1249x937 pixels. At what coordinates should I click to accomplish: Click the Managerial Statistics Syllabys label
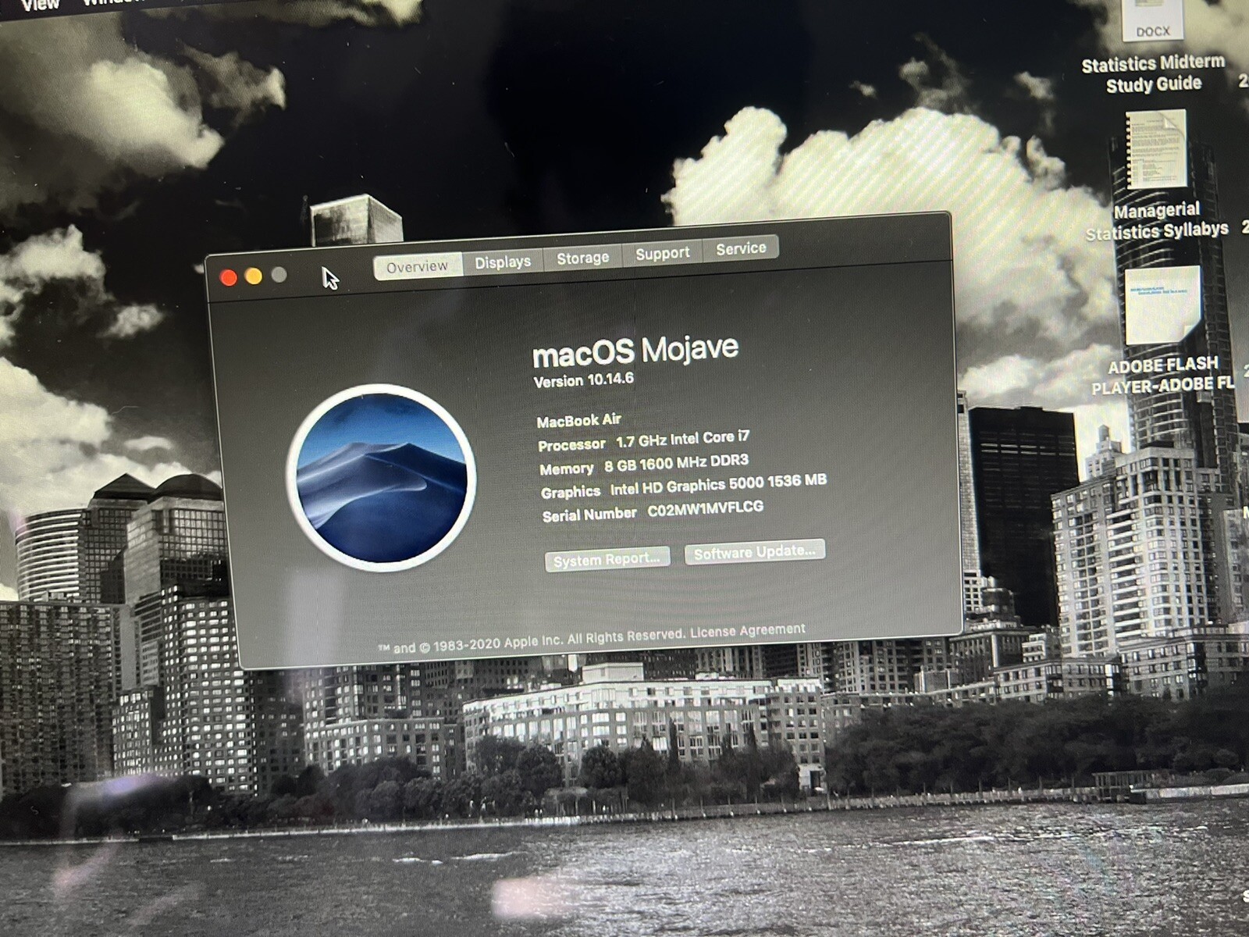(1157, 221)
